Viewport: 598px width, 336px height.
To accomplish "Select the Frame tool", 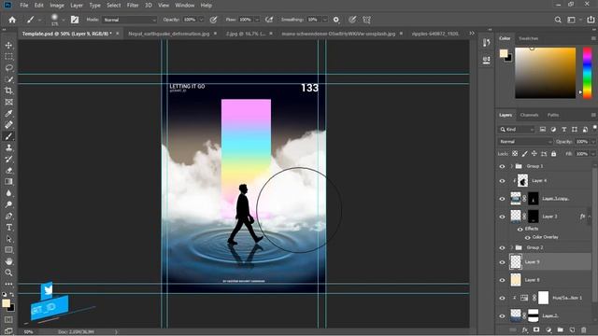I will click(8, 102).
